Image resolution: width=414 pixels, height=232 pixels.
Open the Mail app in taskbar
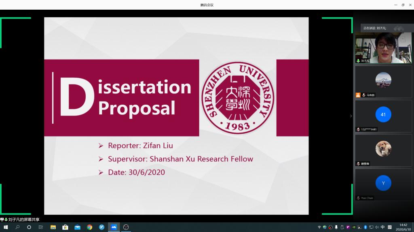(77, 227)
